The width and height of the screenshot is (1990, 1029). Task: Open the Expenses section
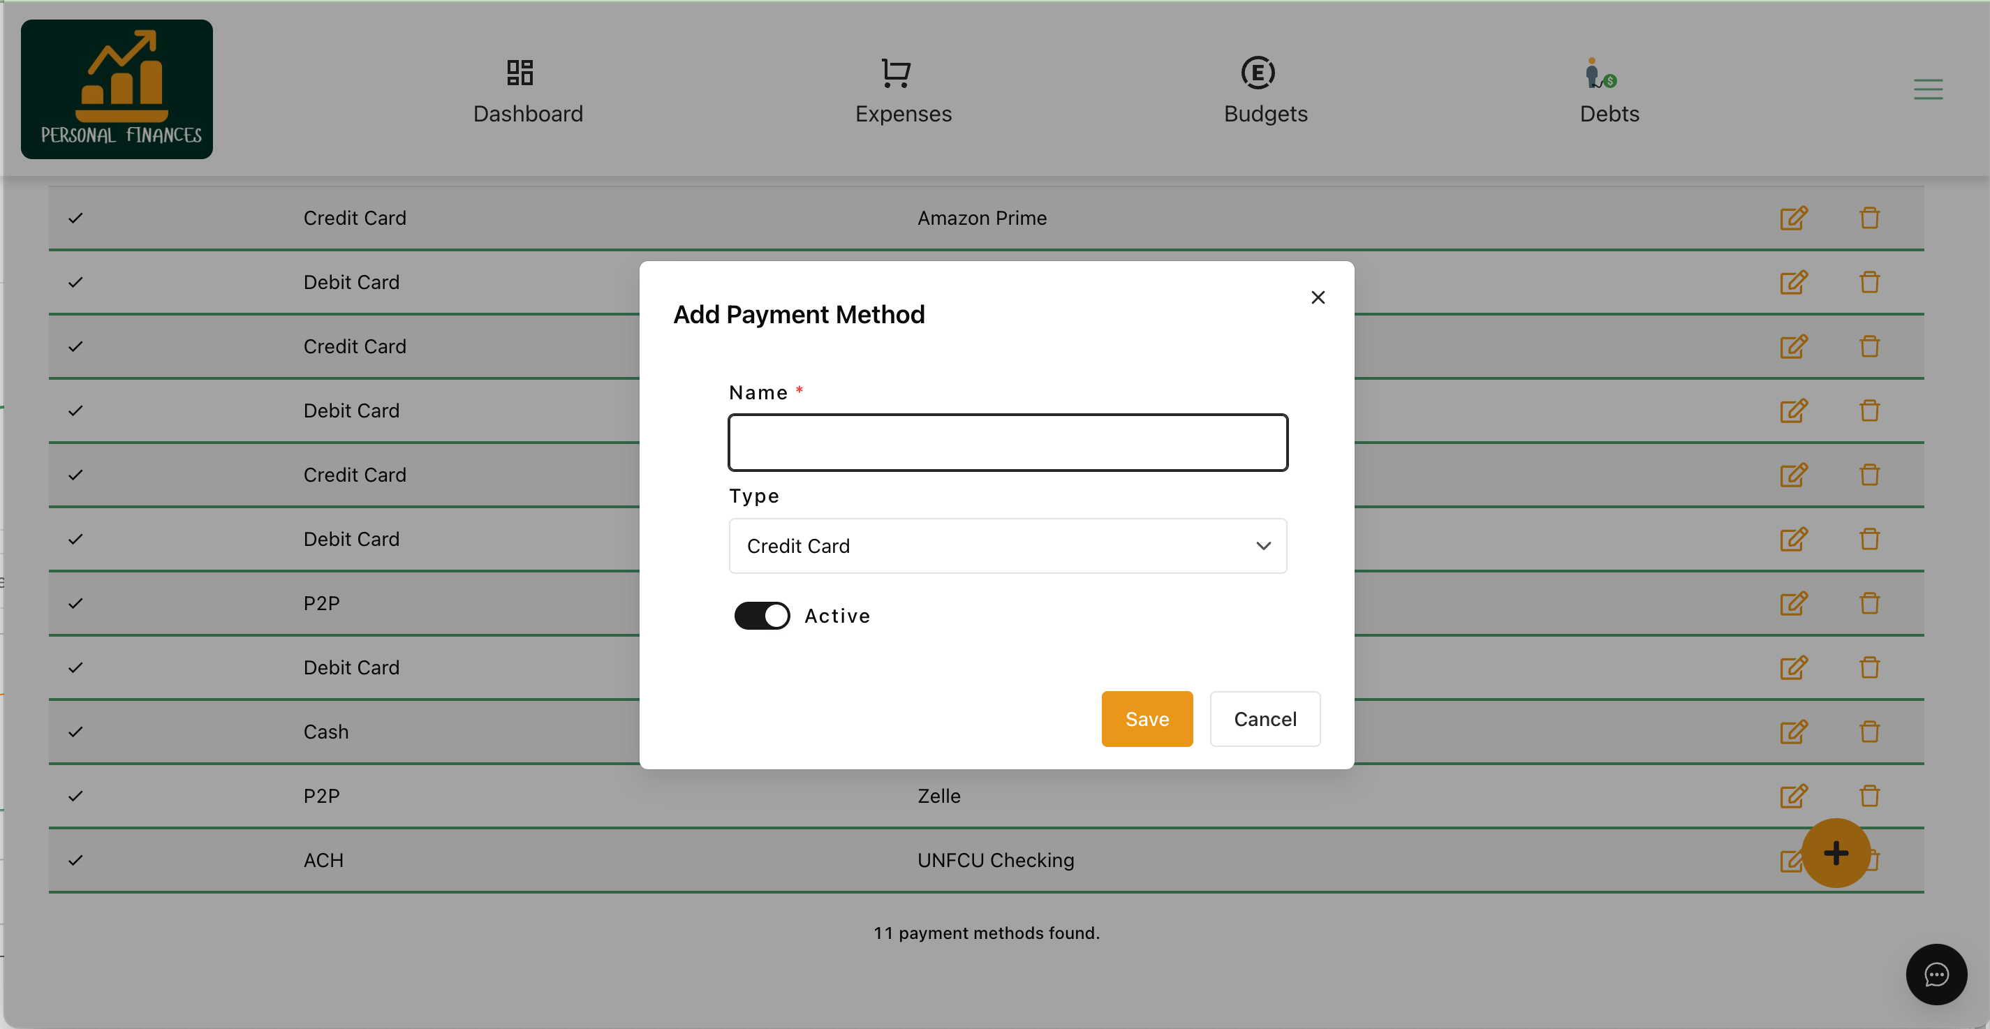pos(902,91)
